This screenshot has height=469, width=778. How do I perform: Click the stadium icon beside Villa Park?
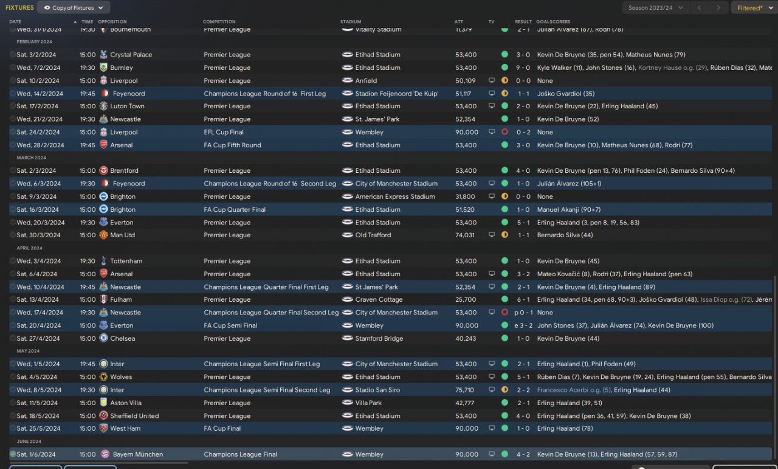tap(348, 403)
